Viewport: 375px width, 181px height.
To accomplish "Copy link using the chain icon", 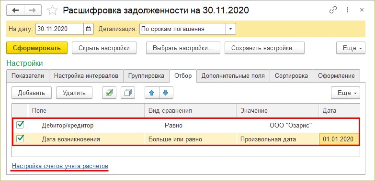I will click(333, 10).
